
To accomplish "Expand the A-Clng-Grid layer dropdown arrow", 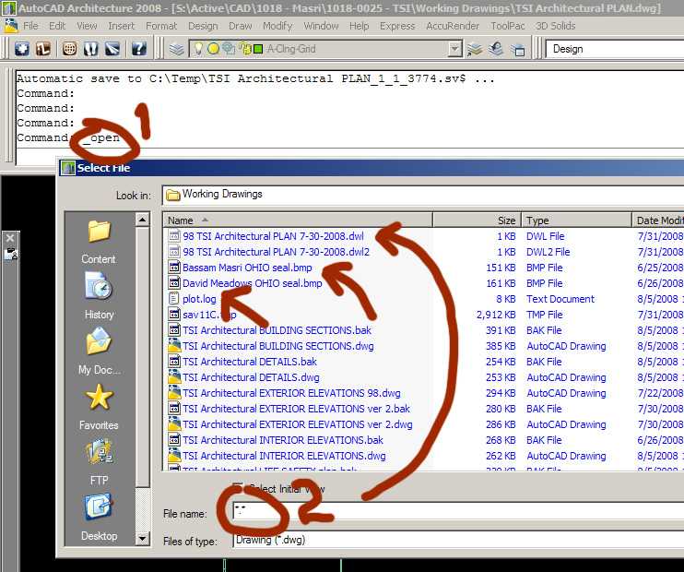I will point(455,49).
